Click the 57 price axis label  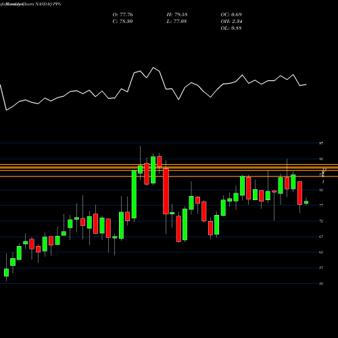pyautogui.click(x=321, y=268)
